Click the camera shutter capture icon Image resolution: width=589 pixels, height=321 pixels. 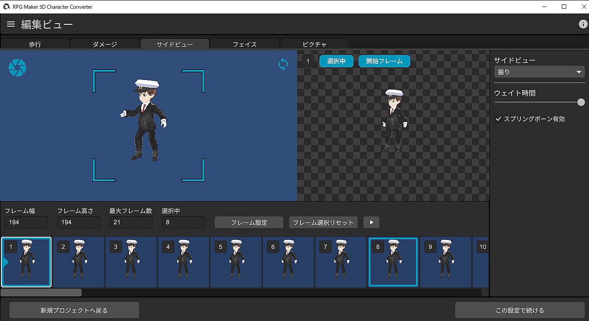(x=17, y=68)
